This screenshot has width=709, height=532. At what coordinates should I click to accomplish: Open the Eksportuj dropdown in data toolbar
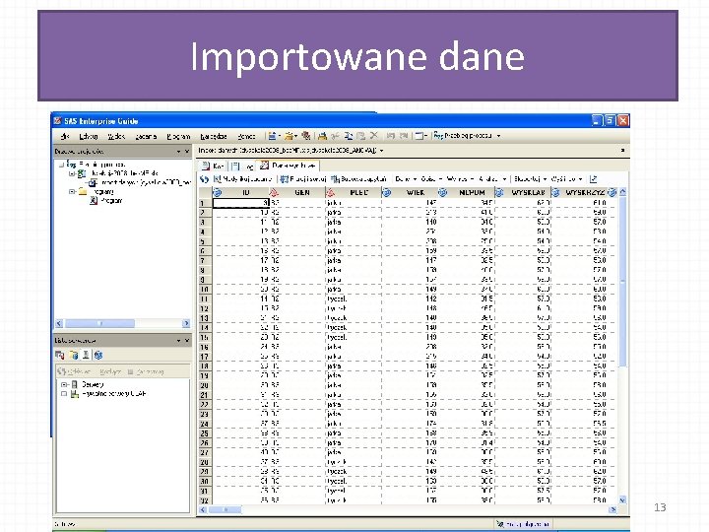pos(530,179)
